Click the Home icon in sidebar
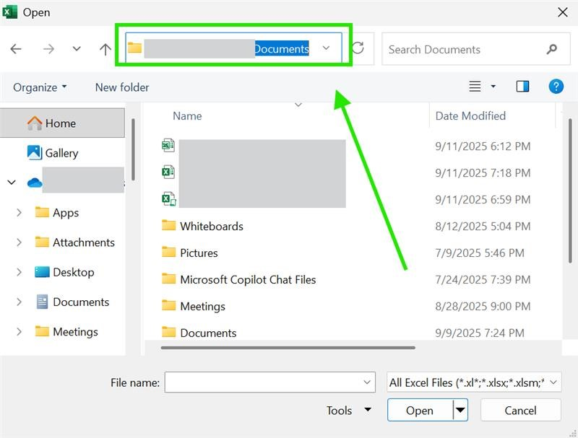Viewport: 578px width, 438px height. (x=35, y=123)
